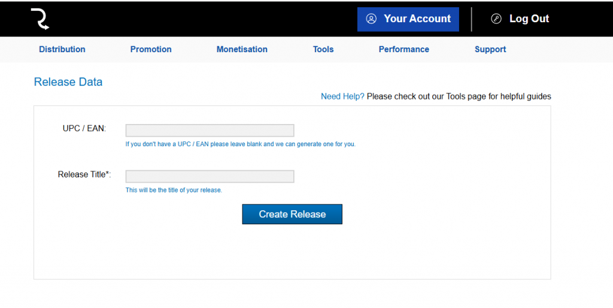Click the key icon beside Log Out
The width and height of the screenshot is (613, 308).
[496, 19]
